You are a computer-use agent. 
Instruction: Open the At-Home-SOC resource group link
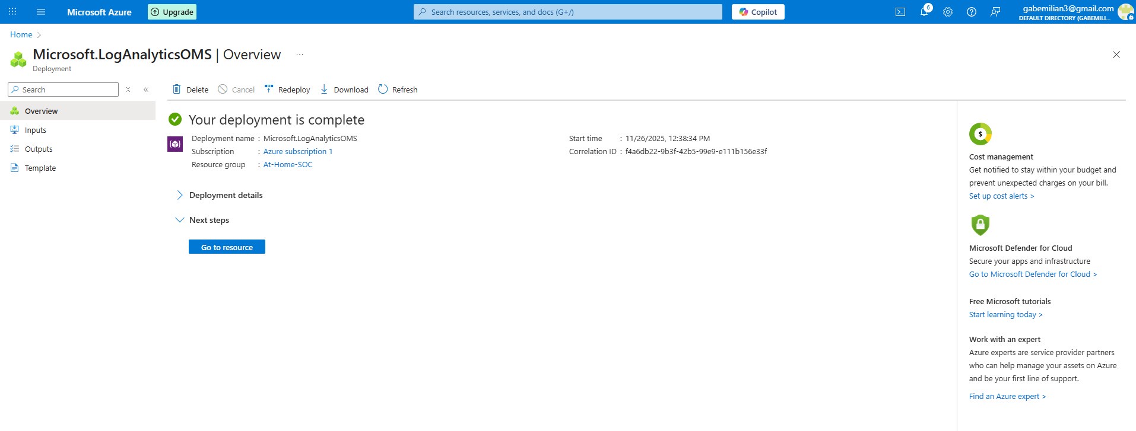[288, 164]
